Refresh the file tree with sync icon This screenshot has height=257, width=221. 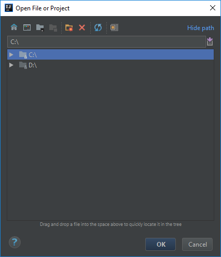98,27
